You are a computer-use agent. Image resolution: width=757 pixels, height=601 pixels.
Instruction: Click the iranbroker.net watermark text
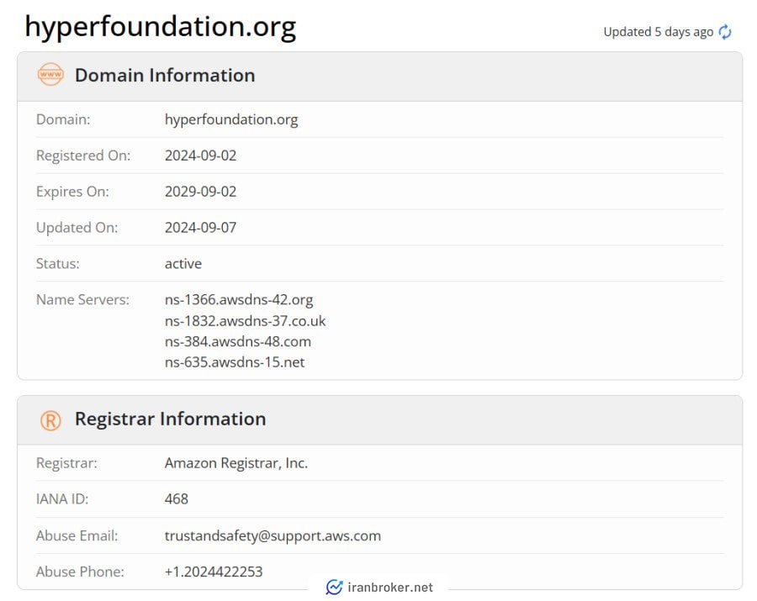coord(390,588)
